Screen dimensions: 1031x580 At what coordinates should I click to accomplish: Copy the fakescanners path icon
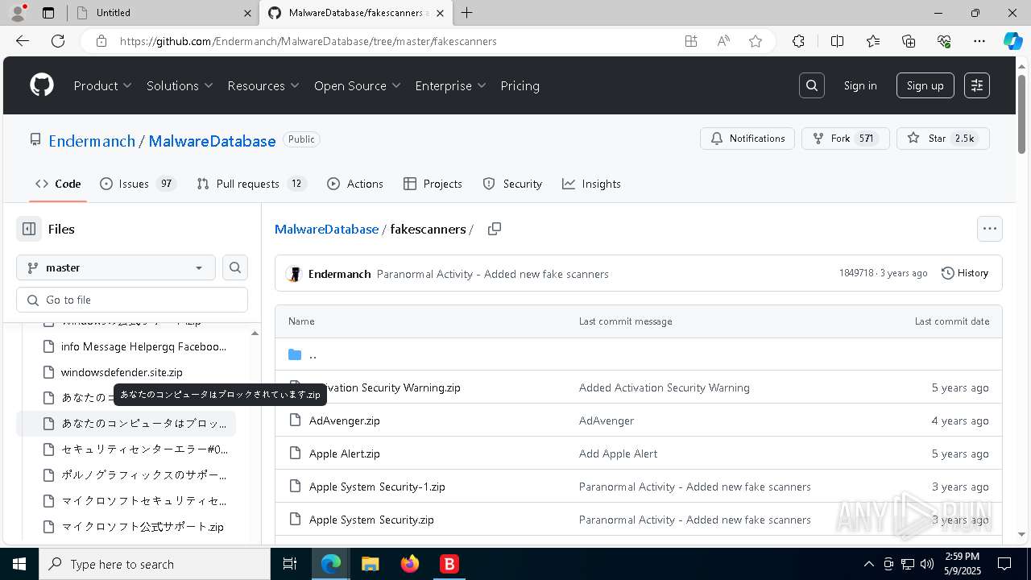(495, 229)
